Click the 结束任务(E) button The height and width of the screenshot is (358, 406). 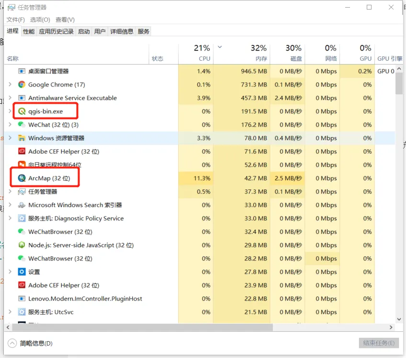coord(379,343)
